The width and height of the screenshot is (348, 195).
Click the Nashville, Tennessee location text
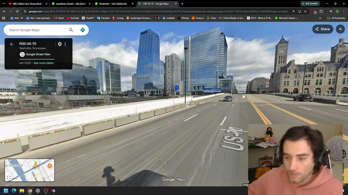pos(33,48)
